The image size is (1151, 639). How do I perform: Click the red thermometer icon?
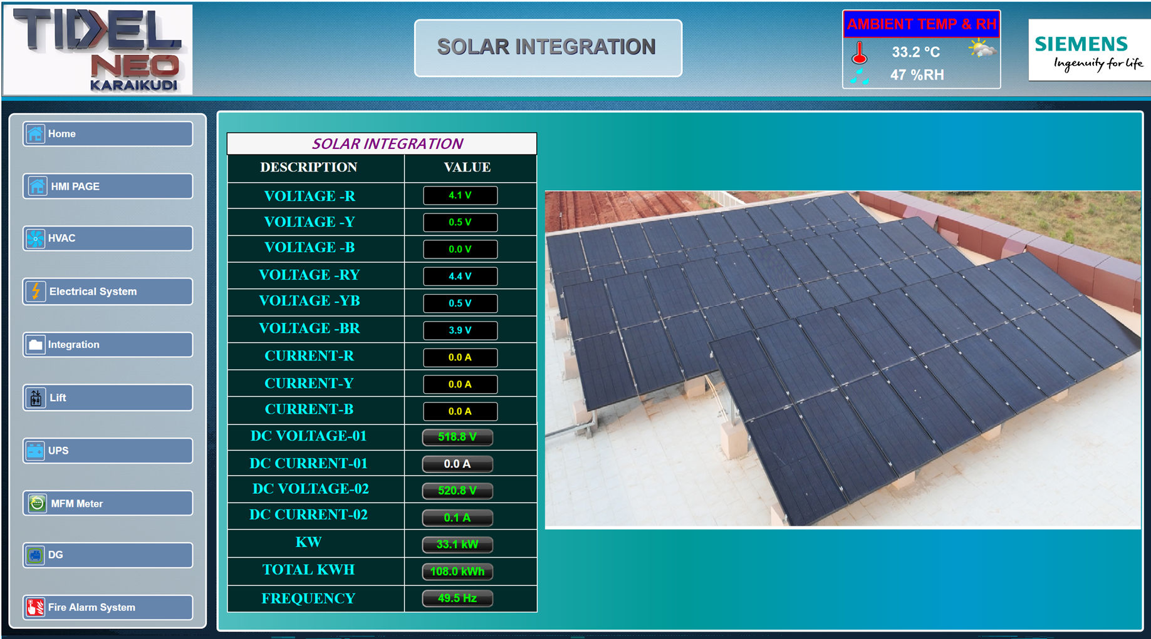point(859,53)
